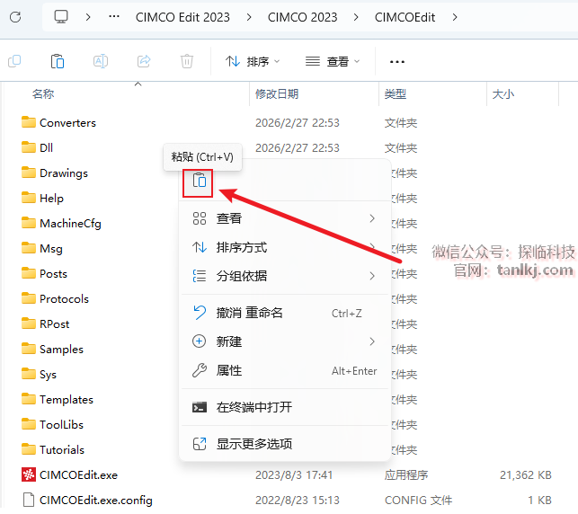The image size is (578, 514).
Task: Click the CIMCOEdit breadcrumb
Action: (x=405, y=17)
